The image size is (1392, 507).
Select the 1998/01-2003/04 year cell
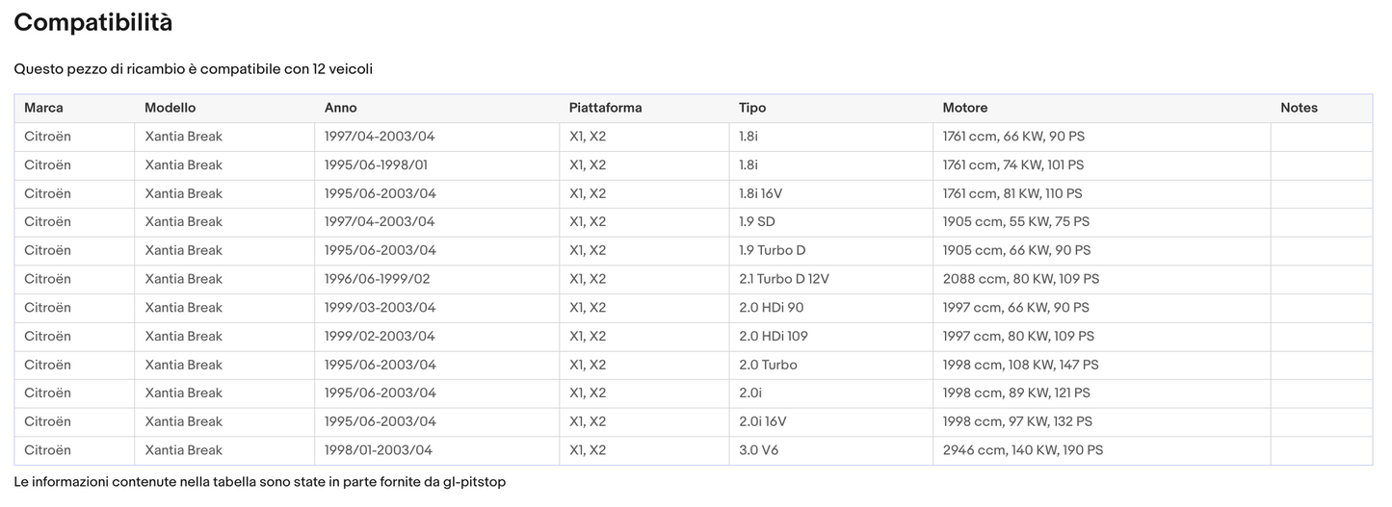379,450
